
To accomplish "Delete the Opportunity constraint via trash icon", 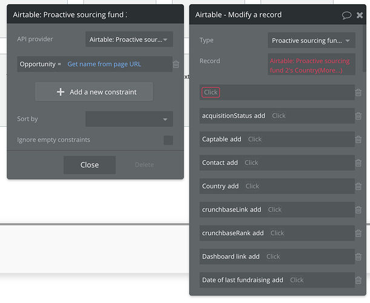I will pos(176,64).
